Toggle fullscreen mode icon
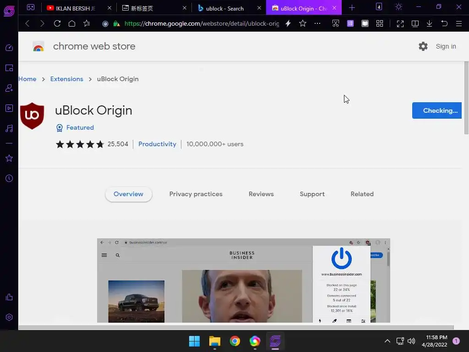The height and width of the screenshot is (352, 469). click(x=400, y=24)
